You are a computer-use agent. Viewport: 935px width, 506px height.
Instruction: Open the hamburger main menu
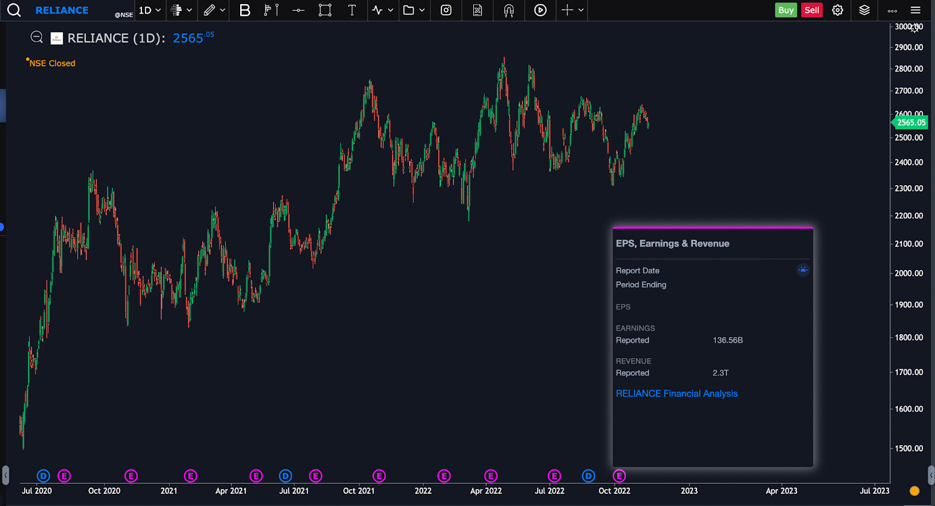point(916,10)
